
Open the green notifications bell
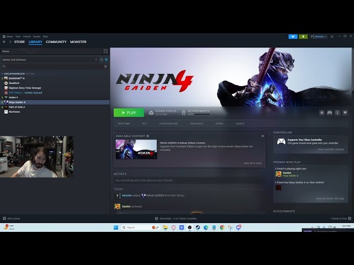pos(303,36)
